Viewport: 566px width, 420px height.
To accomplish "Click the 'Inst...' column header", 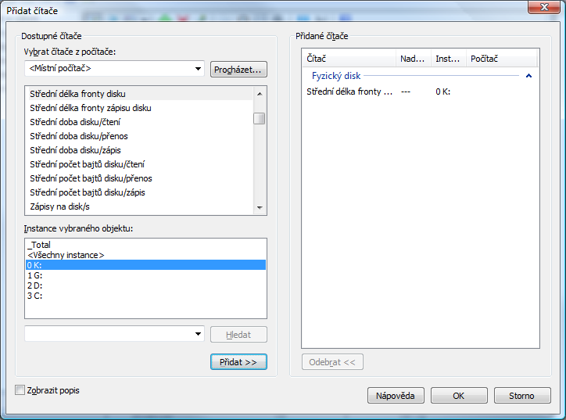I will pos(449,59).
